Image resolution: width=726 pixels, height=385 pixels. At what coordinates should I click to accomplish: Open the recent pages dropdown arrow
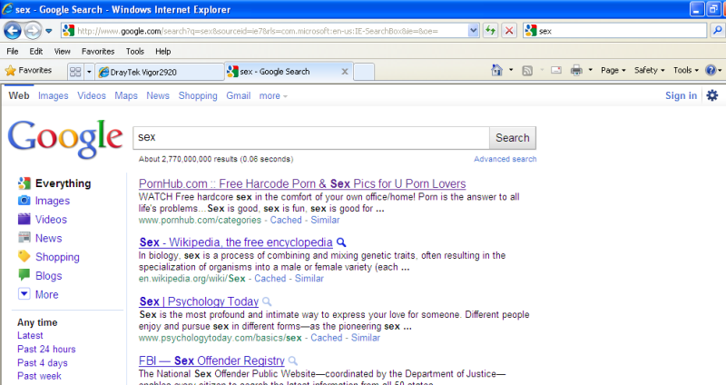pos(49,31)
